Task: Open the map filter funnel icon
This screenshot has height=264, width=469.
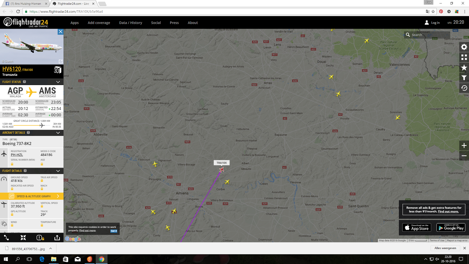Action: pos(464,78)
